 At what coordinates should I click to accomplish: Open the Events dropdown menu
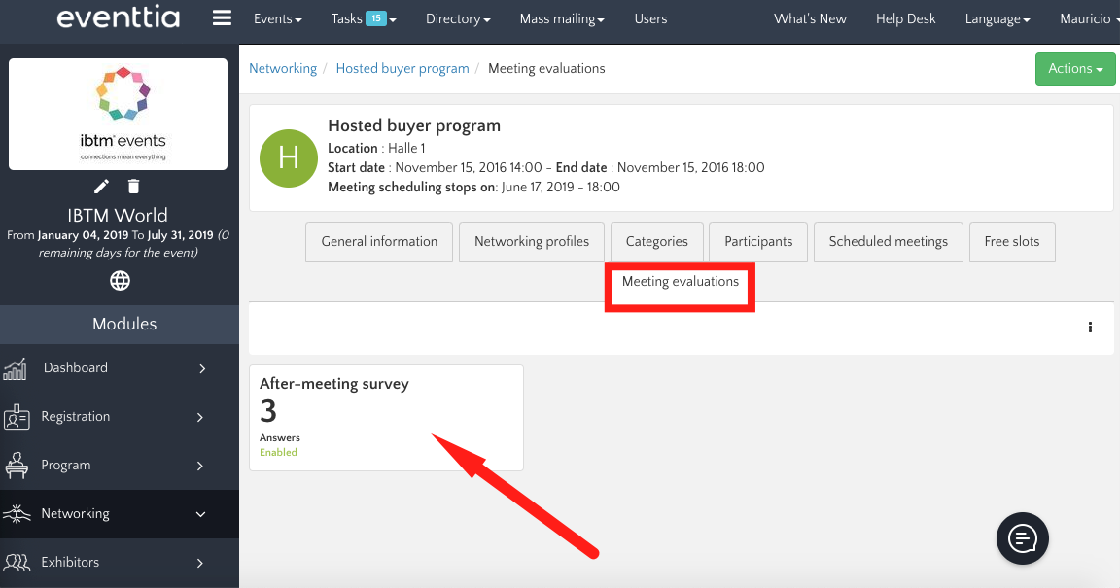click(277, 18)
